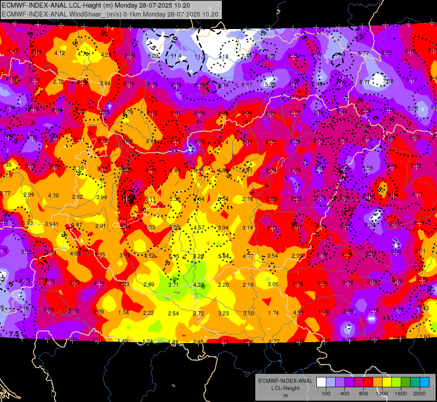437x402 pixels.
Task: Click the LCL-Height title line at top
Action: 96,5
